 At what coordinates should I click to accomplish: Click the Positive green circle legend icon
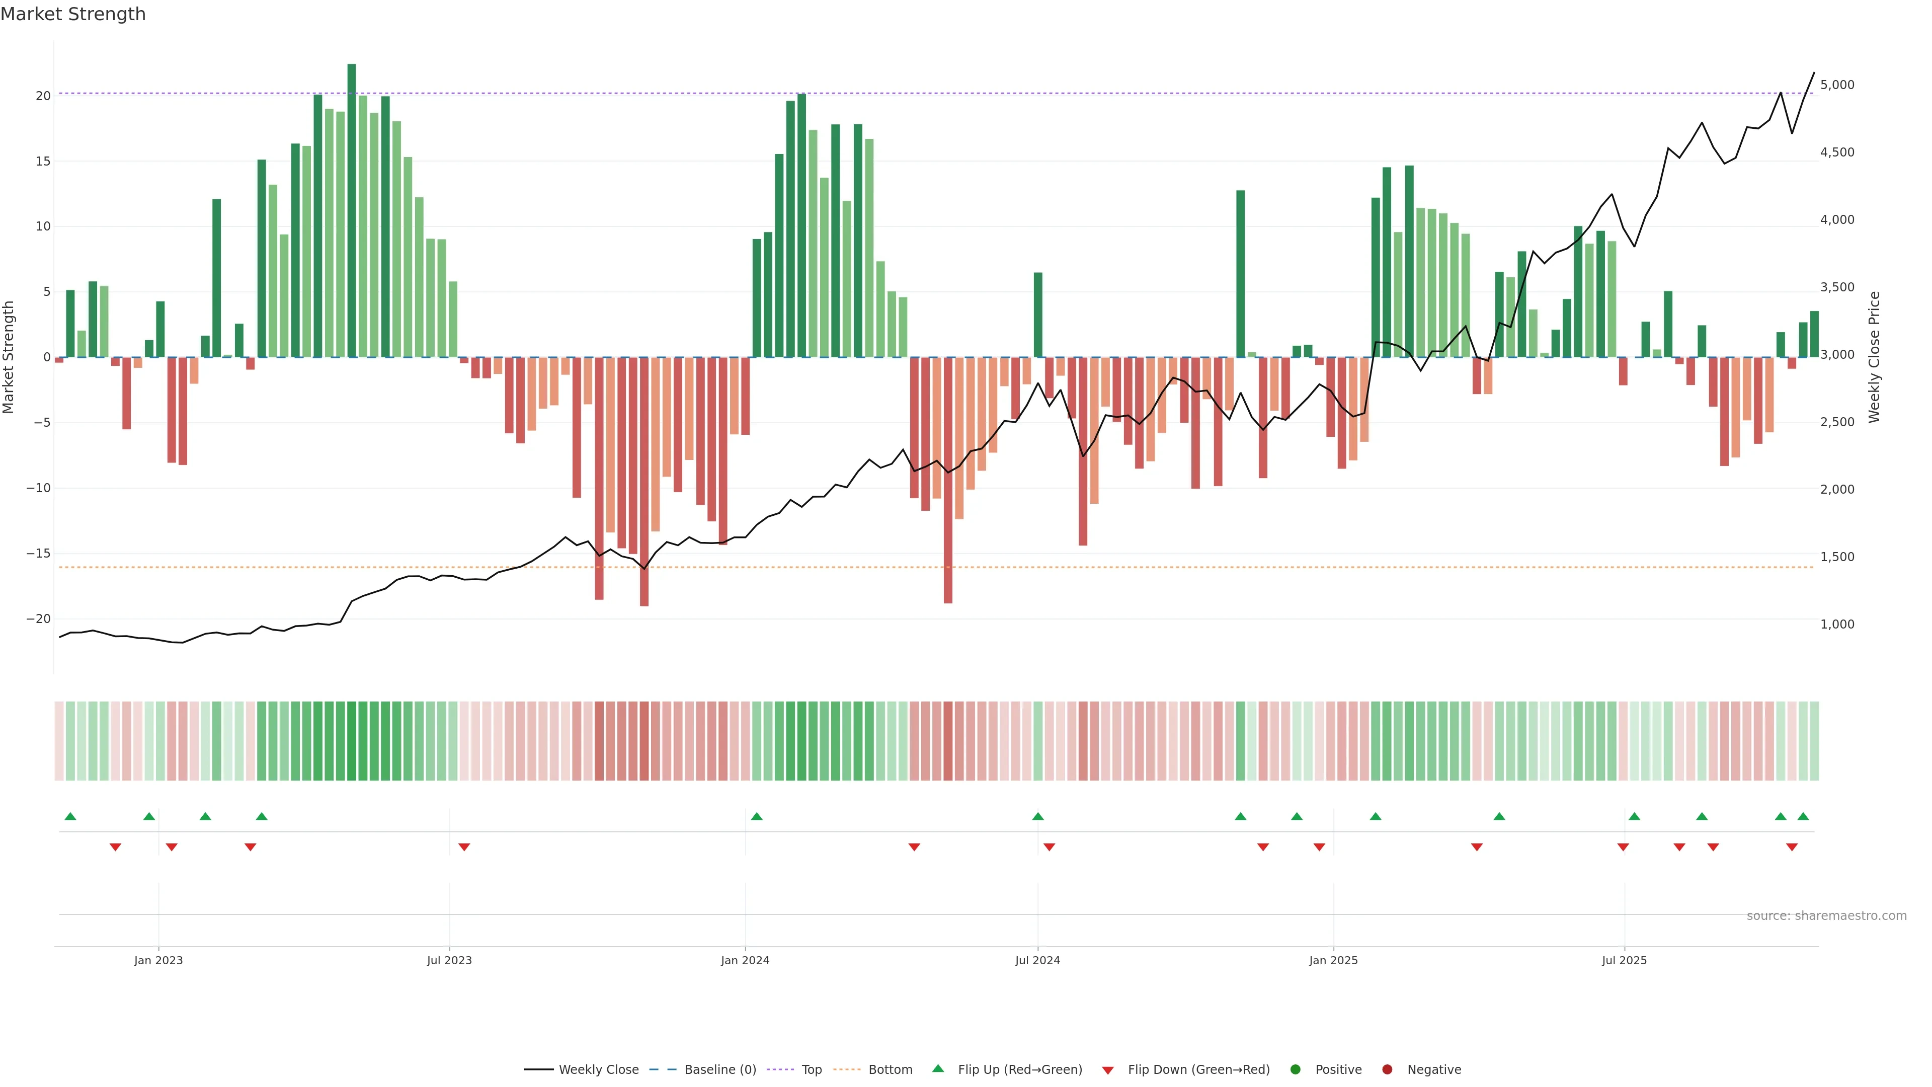click(x=1295, y=1070)
